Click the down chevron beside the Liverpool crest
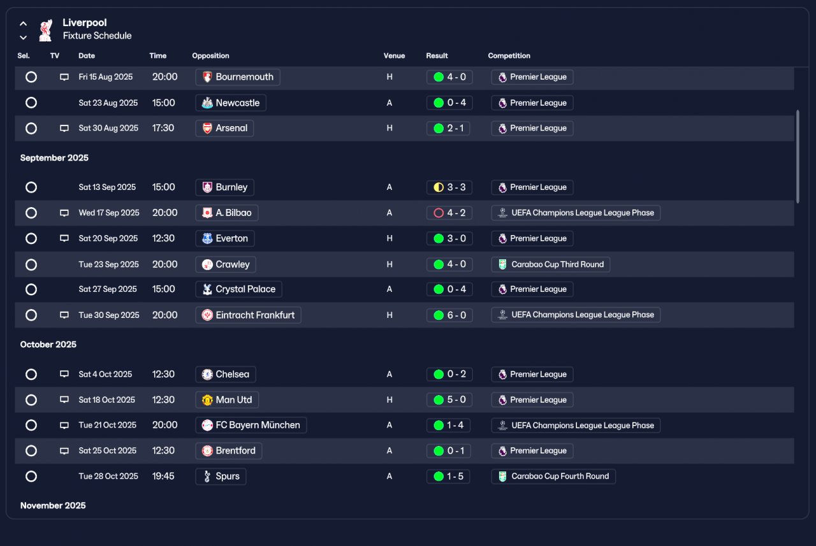 24,38
